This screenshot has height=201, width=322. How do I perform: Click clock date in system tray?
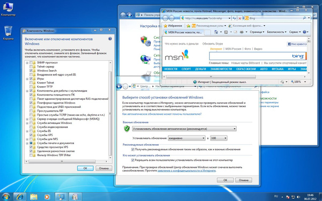pos(310,197)
